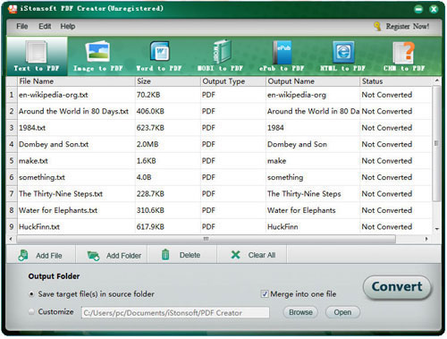Switch to HTML to PDF mode
Image resolution: width=447 pixels, height=339 pixels.
pos(343,52)
